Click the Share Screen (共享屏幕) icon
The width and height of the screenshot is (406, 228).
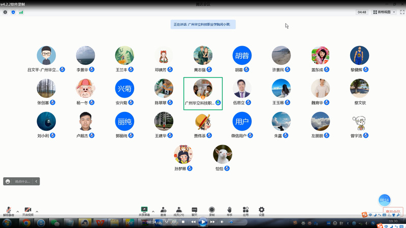(x=144, y=210)
